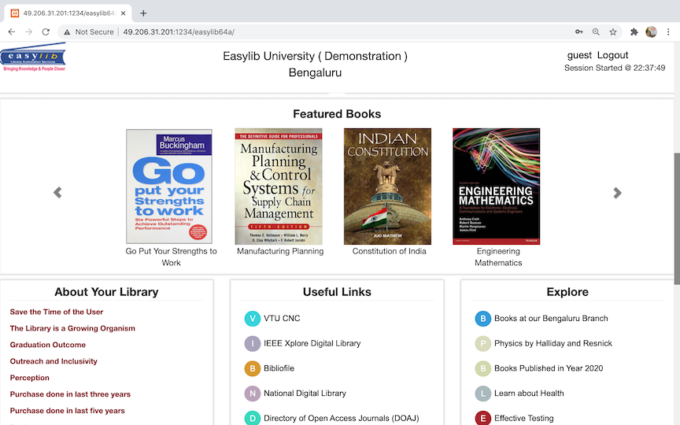Open the Manufacturing Planning book cover

point(279,187)
